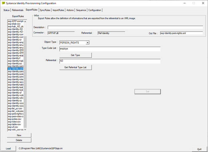This screenshot has height=152, width=208.
Task: Click the Get Type button
Action: tap(75, 55)
